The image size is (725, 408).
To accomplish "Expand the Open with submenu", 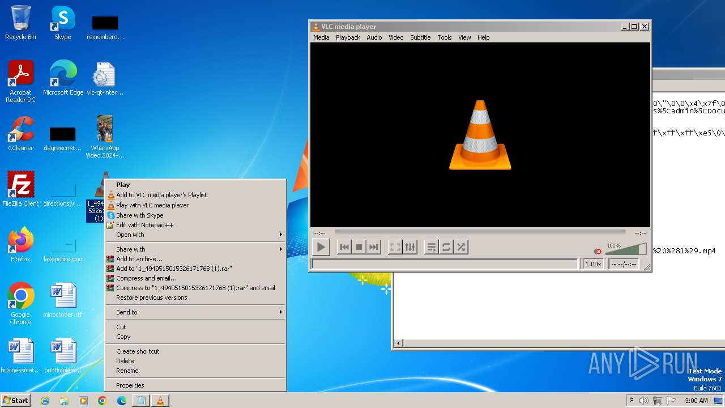I will 195,235.
